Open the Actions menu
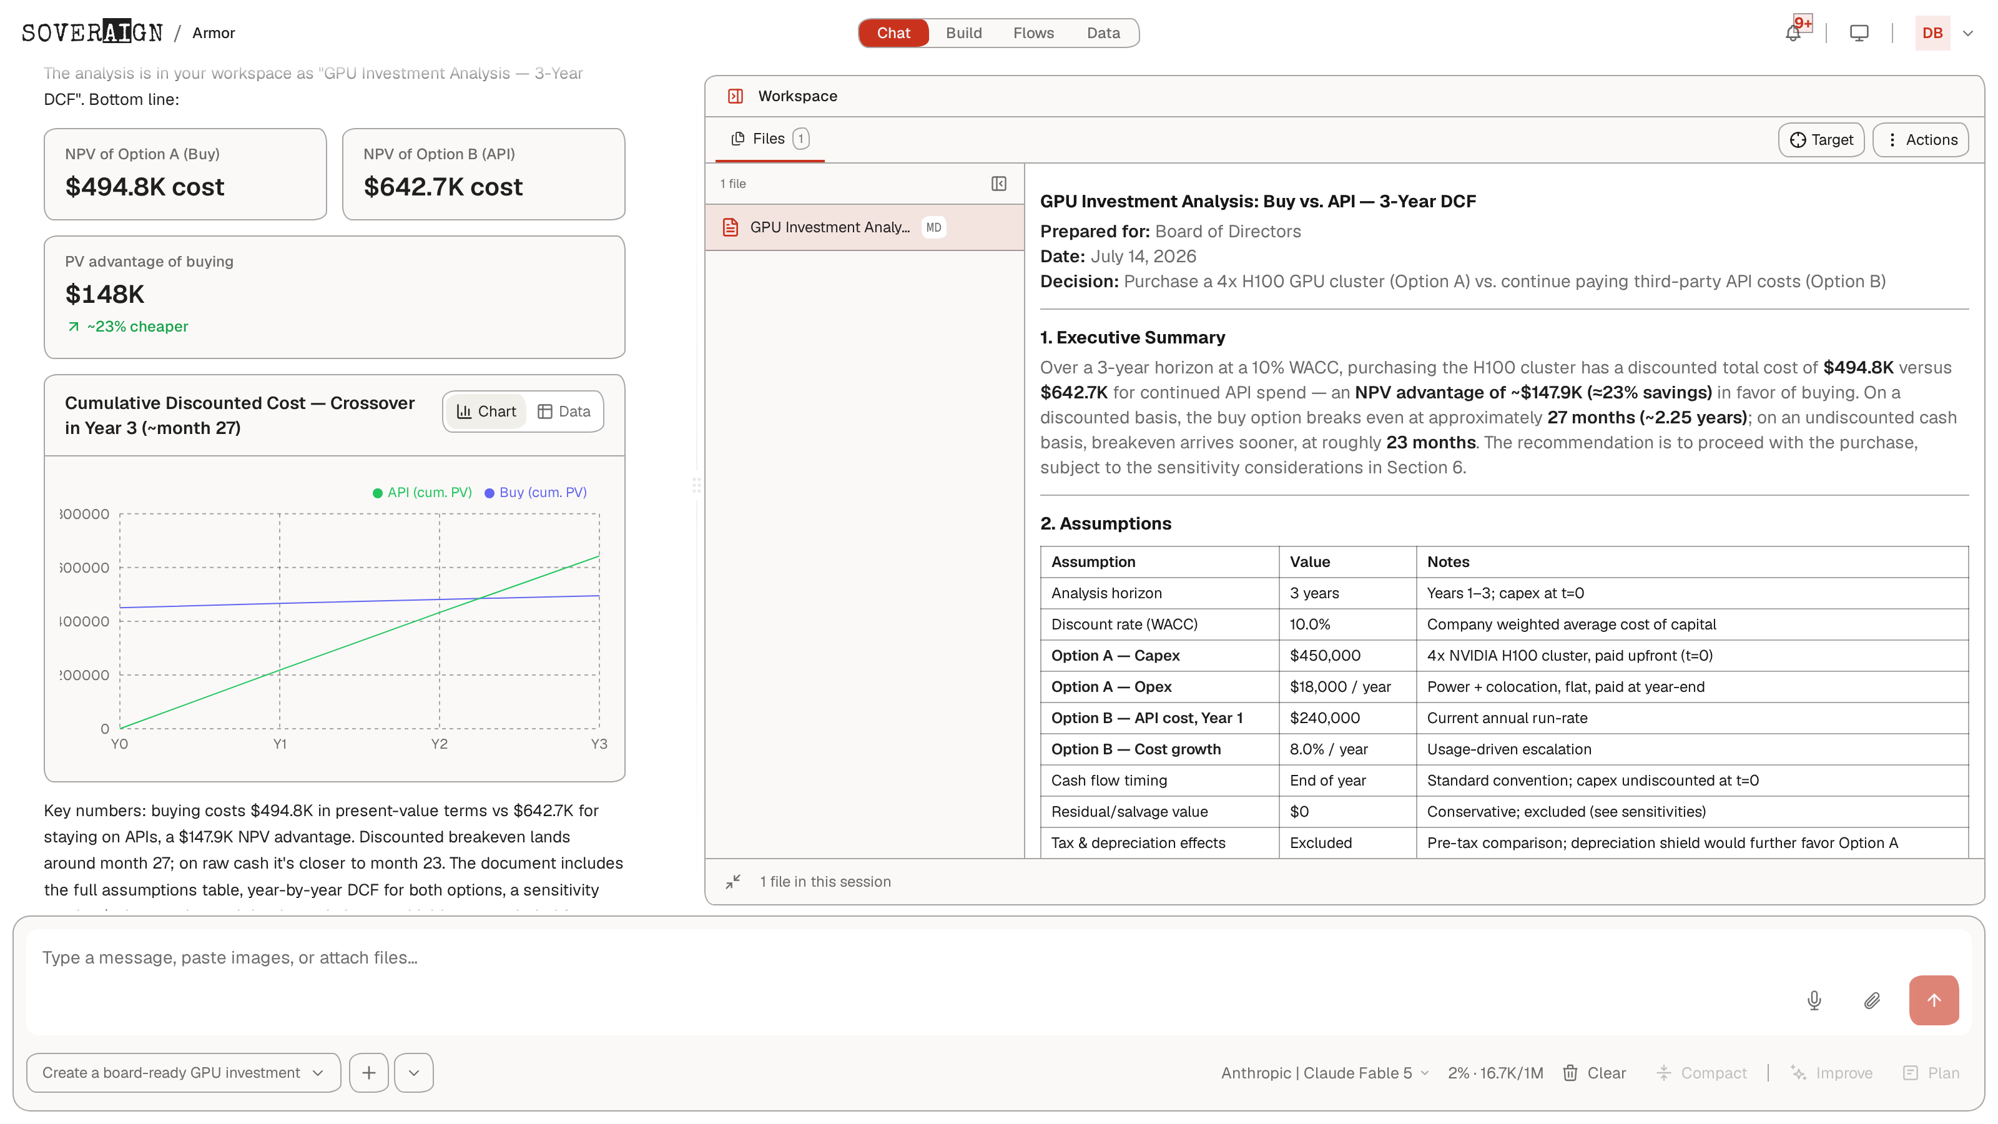 pos(1921,140)
